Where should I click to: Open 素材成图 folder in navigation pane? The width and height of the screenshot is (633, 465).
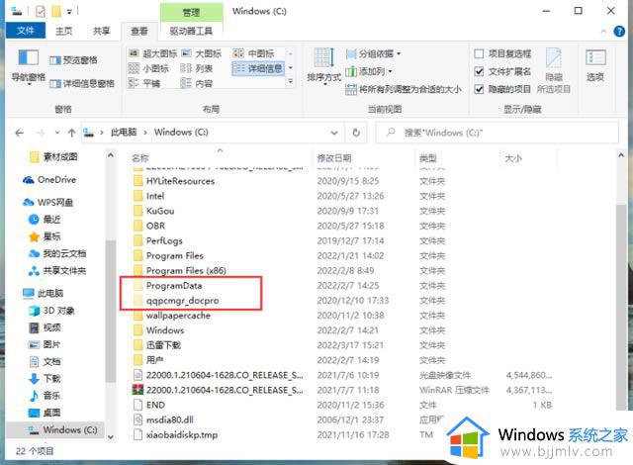pyautogui.click(x=53, y=156)
